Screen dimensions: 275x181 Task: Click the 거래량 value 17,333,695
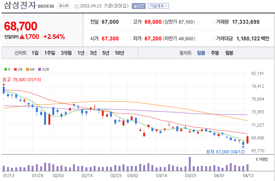click(x=246, y=22)
